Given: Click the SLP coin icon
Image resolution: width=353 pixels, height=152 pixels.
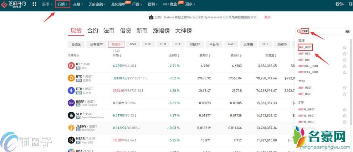Looking at the screenshot, I should (x=71, y=115).
